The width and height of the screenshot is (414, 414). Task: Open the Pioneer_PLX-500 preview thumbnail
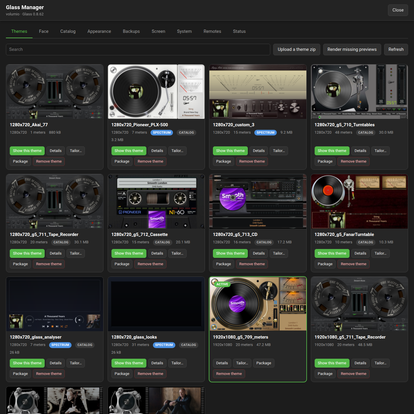(156, 92)
